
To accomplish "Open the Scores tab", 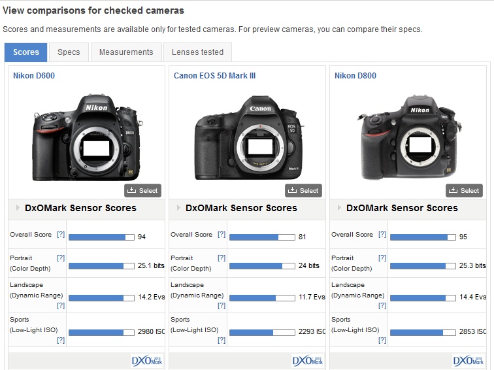I will (26, 52).
